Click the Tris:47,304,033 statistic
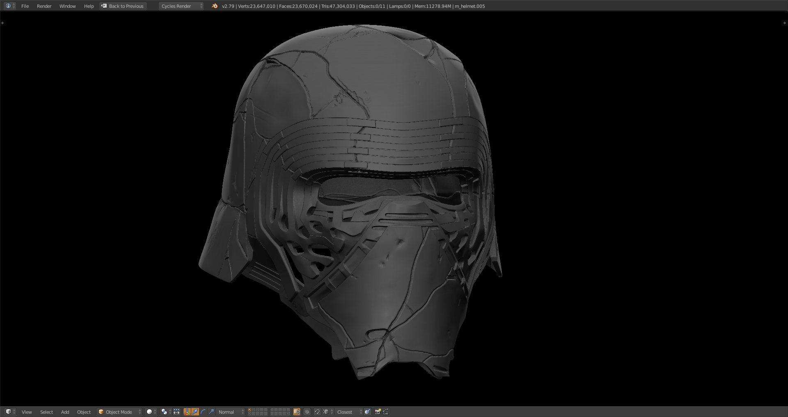The image size is (788, 417). 338,6
